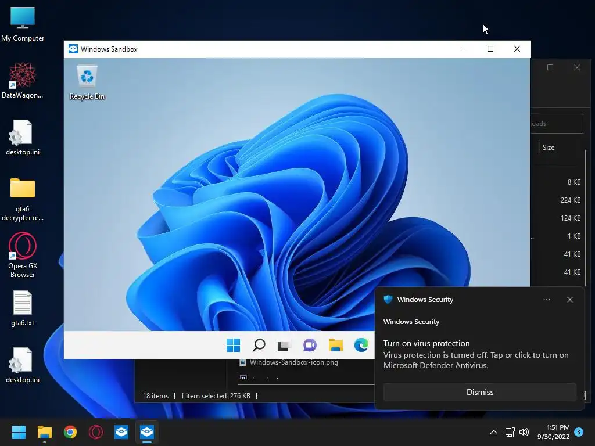The width and height of the screenshot is (595, 446).
Task: Click Size column header in Explorer
Action: pos(549,148)
